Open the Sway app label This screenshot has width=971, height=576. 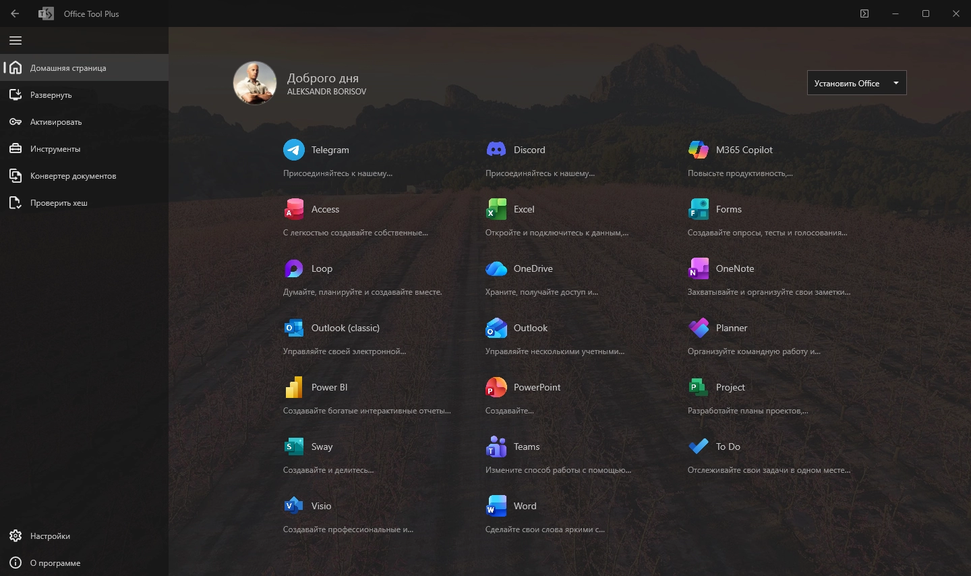click(322, 447)
